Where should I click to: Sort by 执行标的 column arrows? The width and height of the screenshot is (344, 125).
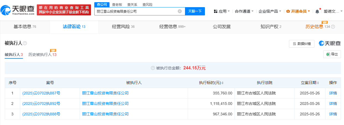coord(222,83)
